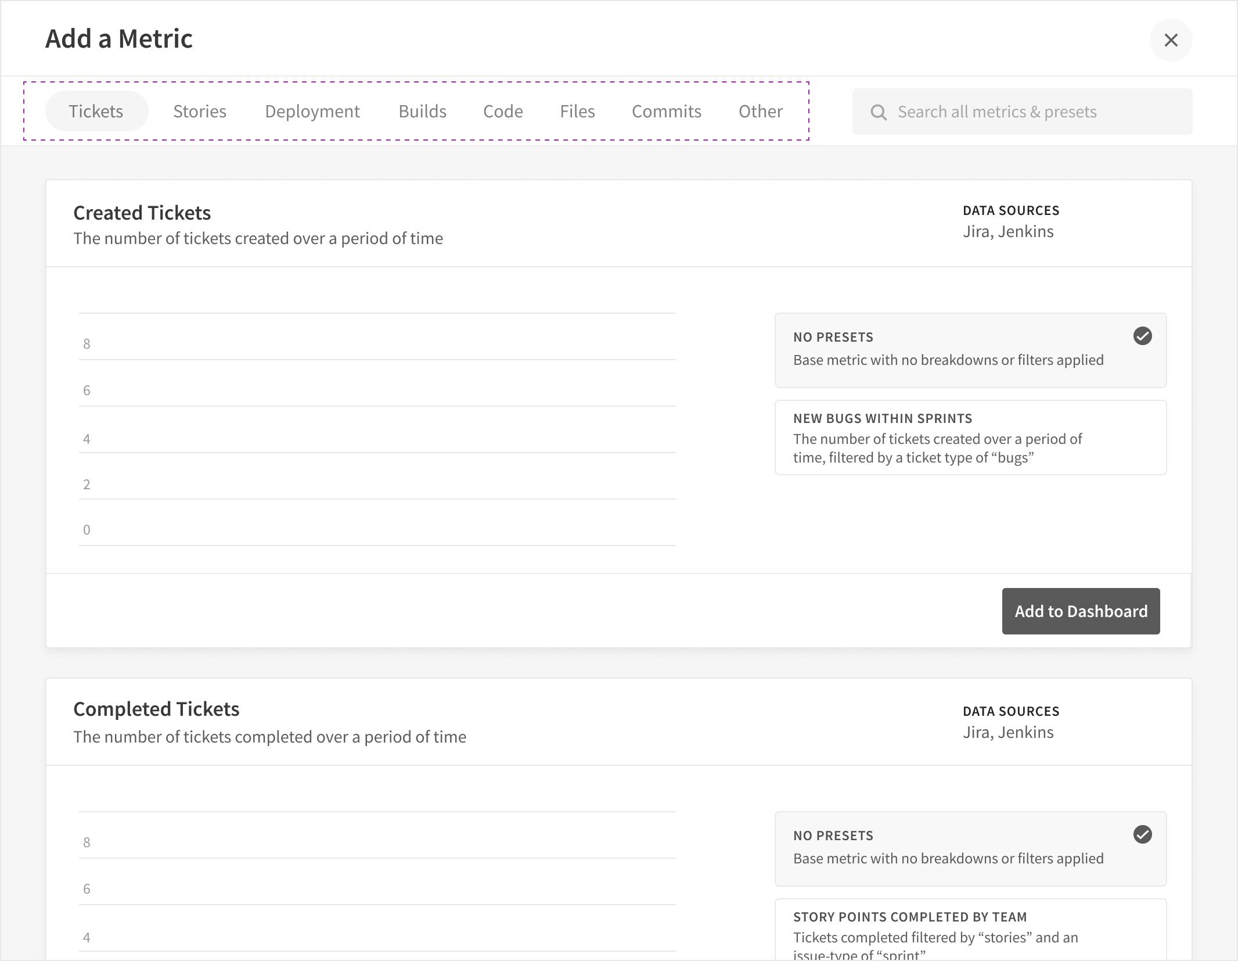Click Jira, Jenkins under Completed Tickets
This screenshot has width=1238, height=961.
[x=1008, y=732]
